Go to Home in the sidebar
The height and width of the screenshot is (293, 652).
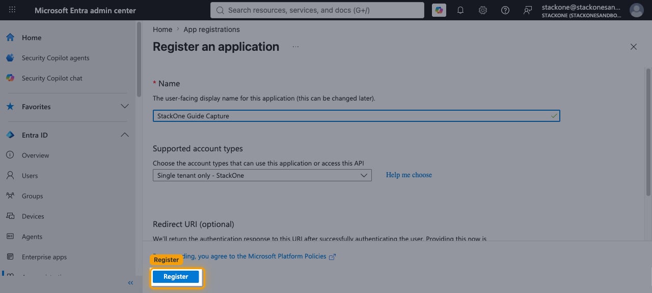[32, 38]
